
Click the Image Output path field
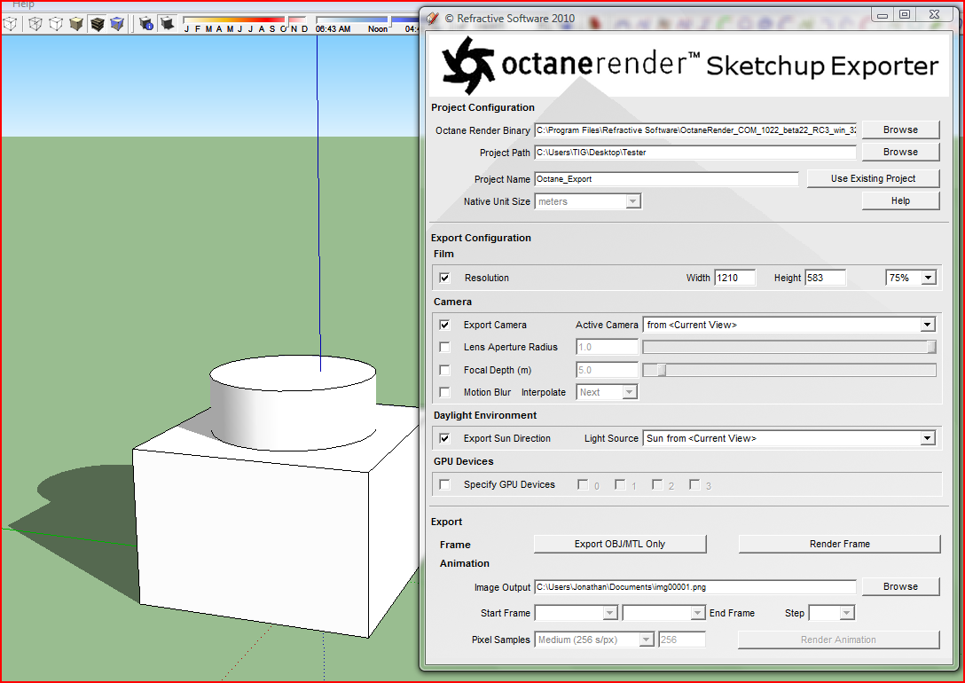pyautogui.click(x=694, y=587)
